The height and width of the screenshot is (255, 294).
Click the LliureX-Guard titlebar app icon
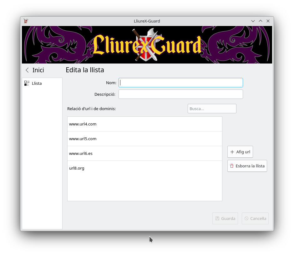point(26,21)
